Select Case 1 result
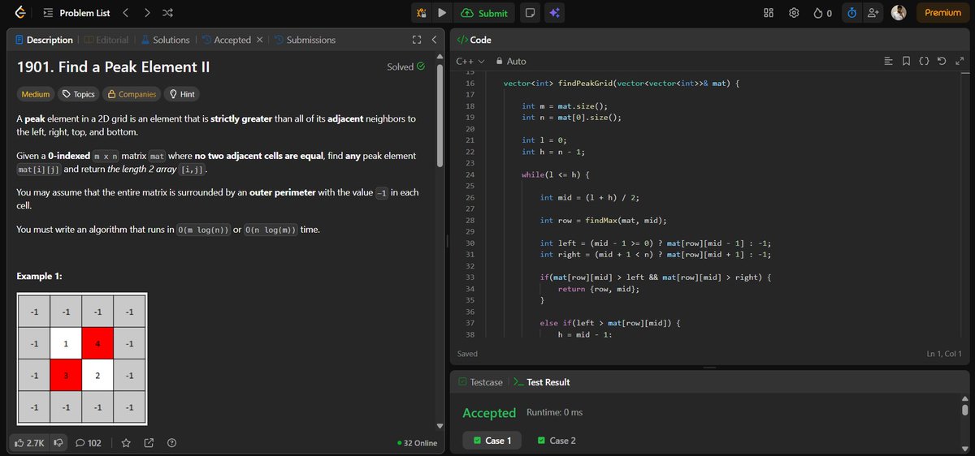This screenshot has height=456, width=975. pos(492,441)
